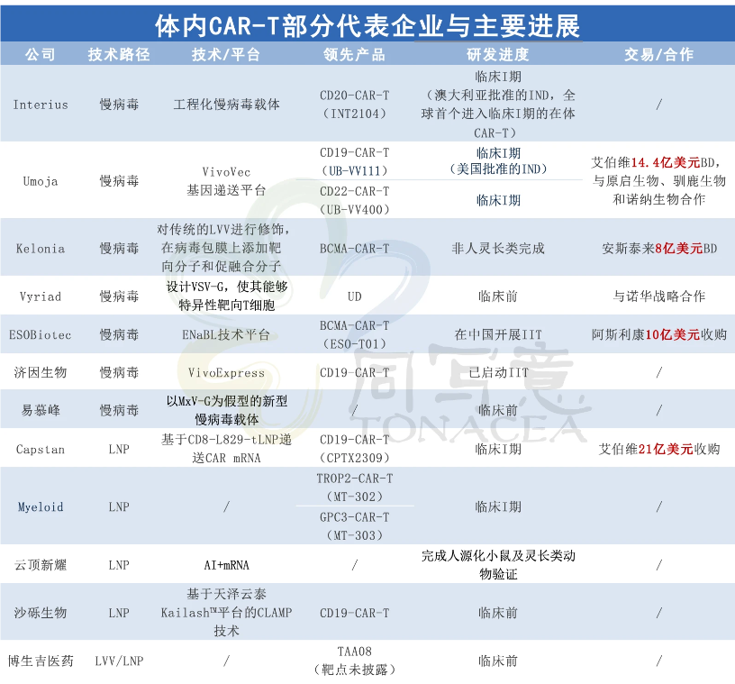
Task: Select Kailash平台的CLAMP技术 cell
Action: click(226, 612)
